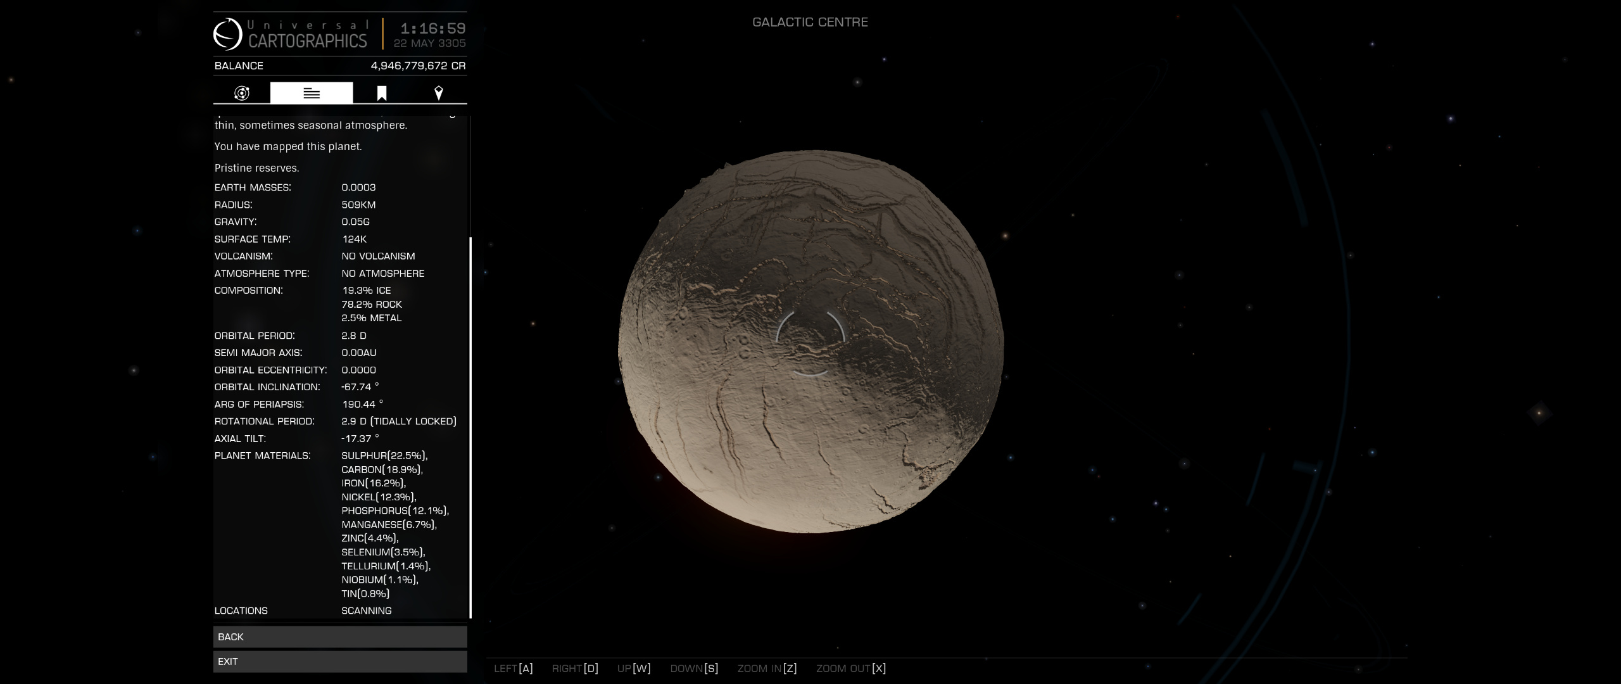The width and height of the screenshot is (1621, 684).
Task: Click the IRON(16.2%) material
Action: point(374,483)
